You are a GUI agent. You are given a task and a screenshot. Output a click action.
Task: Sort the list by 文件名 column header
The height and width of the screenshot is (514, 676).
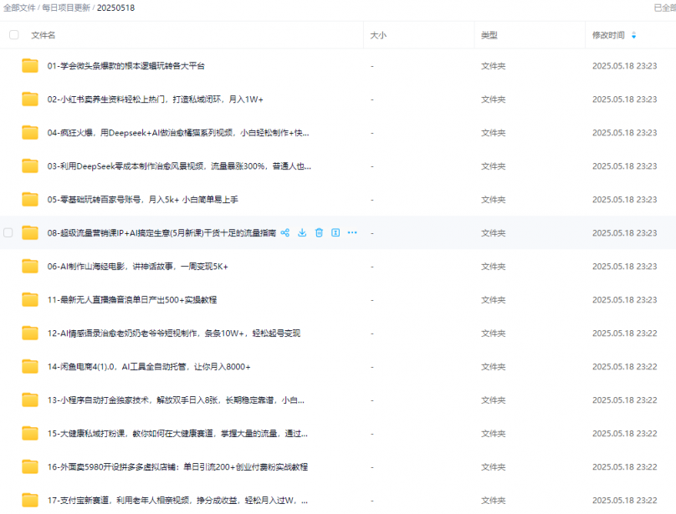pyautogui.click(x=44, y=35)
